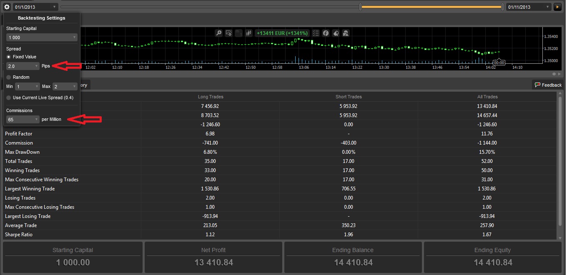The width and height of the screenshot is (567, 275).
Task: Click the Long Trades column header
Action: click(211, 97)
